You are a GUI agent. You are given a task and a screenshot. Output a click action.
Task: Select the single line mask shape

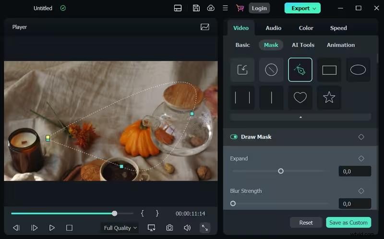271,98
